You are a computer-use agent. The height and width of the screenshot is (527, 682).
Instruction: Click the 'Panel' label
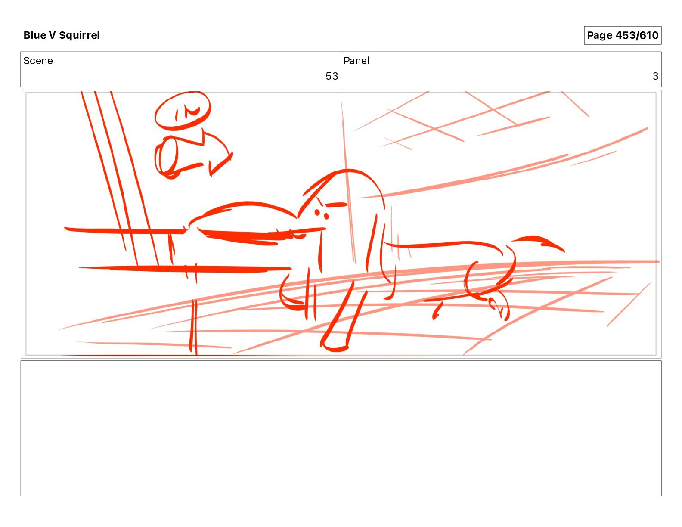click(356, 61)
